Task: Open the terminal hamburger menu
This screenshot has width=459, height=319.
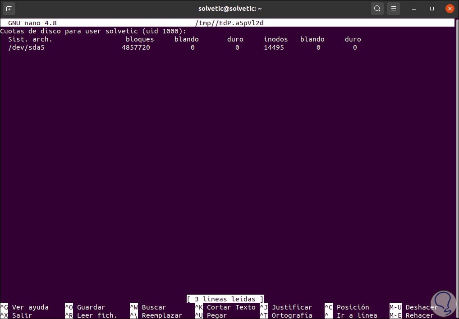Action: [394, 9]
